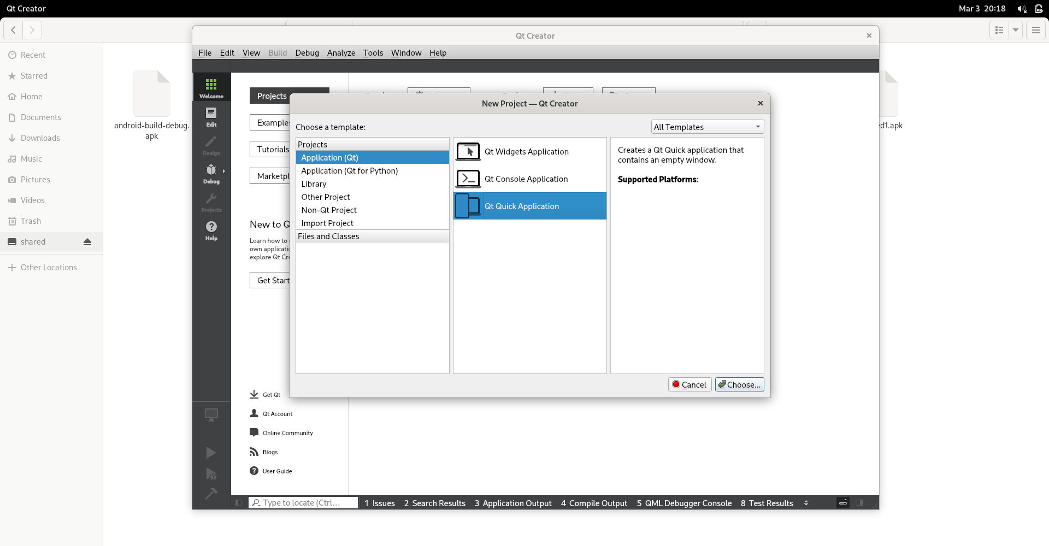Open Search Results output pane
Screen dimensions: 1049x546
coord(434,503)
